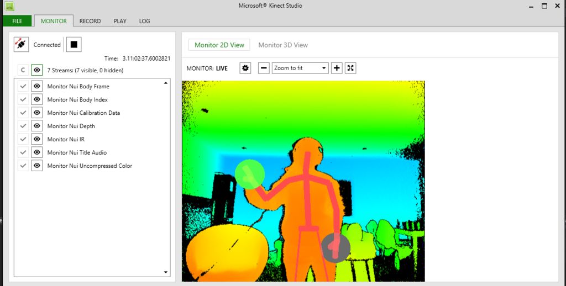Screen dimensions: 566x286
Task: Click the MONITOR: LIVE label
Action: tap(207, 68)
